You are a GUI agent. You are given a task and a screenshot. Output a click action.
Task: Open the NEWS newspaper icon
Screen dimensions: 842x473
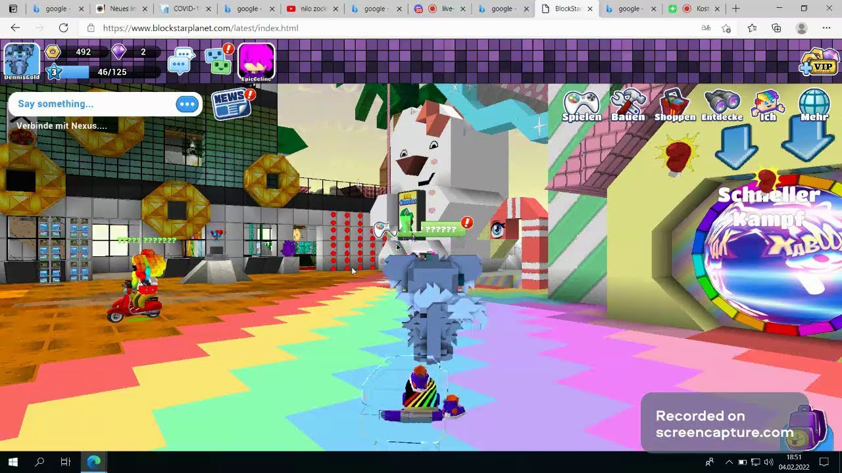[232, 104]
